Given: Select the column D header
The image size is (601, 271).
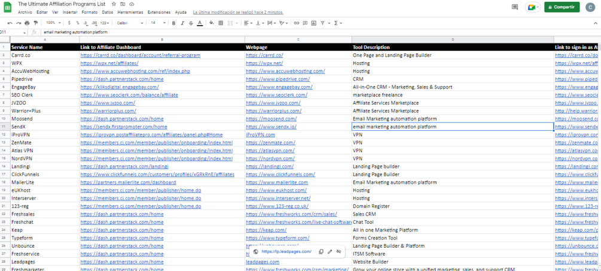Looking at the screenshot, I should coord(453,39).
